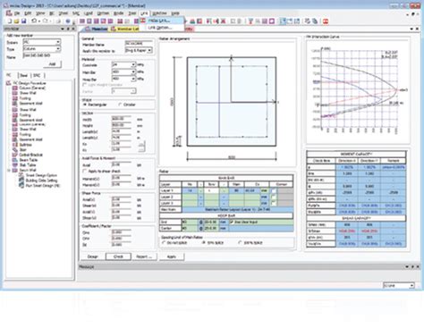This screenshot has width=424, height=328.
Task: Click the Member Name input field
Action: pyautogui.click(x=139, y=44)
